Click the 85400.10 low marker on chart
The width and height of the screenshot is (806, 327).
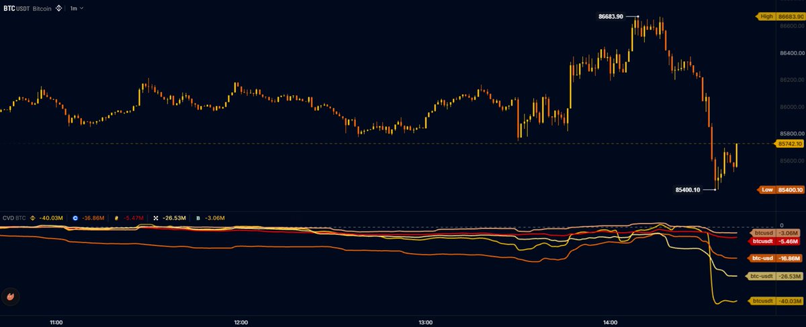coord(688,190)
